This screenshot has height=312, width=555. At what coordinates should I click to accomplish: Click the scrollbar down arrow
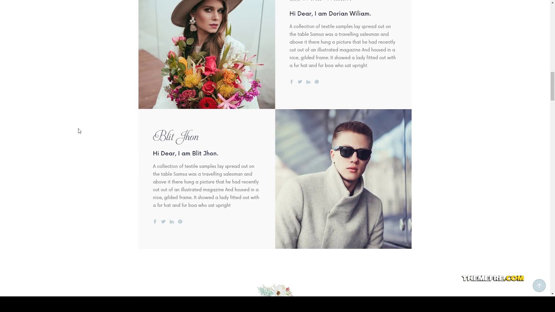click(x=552, y=293)
